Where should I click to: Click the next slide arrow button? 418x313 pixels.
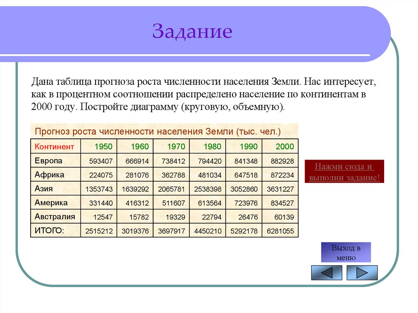click(x=362, y=273)
